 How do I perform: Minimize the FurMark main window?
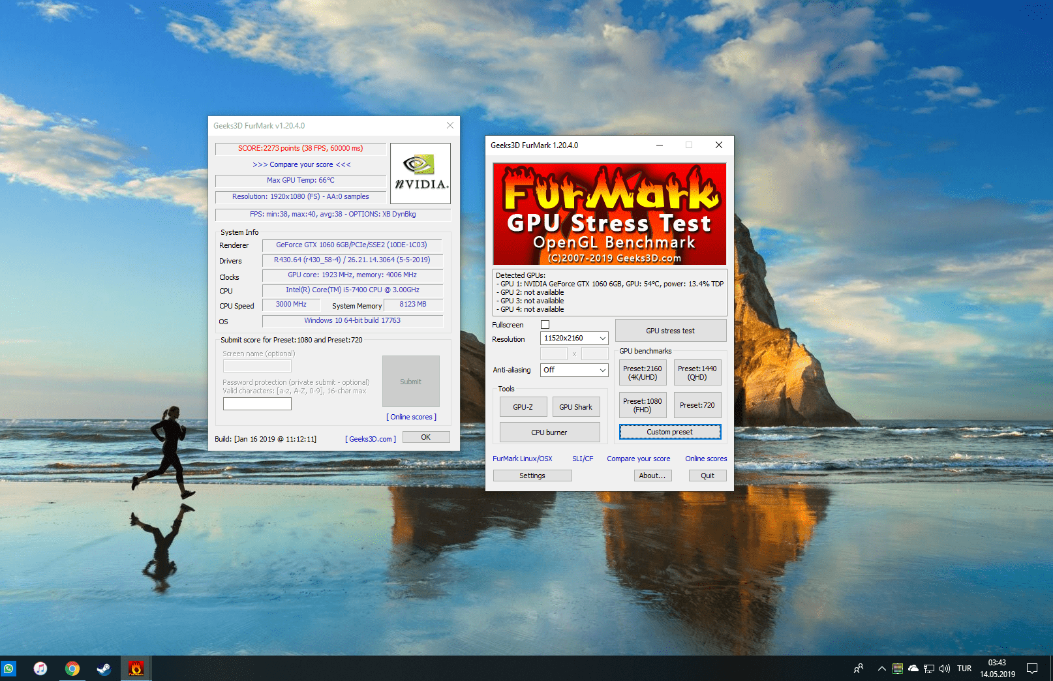[x=660, y=145]
